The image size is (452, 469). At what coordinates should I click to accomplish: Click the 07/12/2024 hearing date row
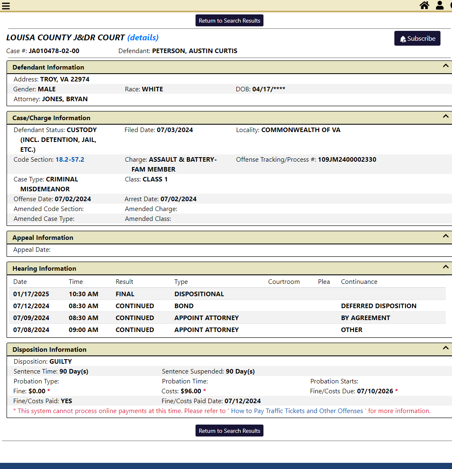[x=227, y=306]
